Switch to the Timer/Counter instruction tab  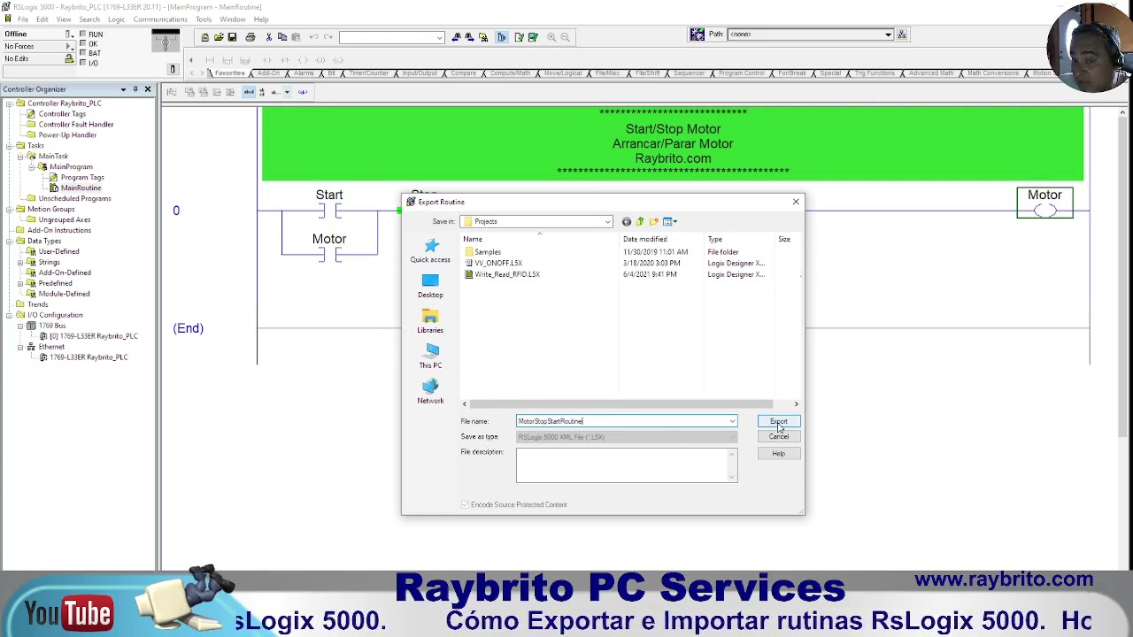pyautogui.click(x=369, y=73)
